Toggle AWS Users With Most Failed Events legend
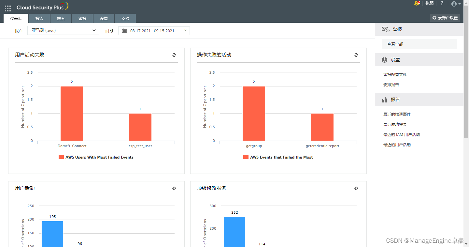The height and width of the screenshot is (247, 469). point(96,157)
